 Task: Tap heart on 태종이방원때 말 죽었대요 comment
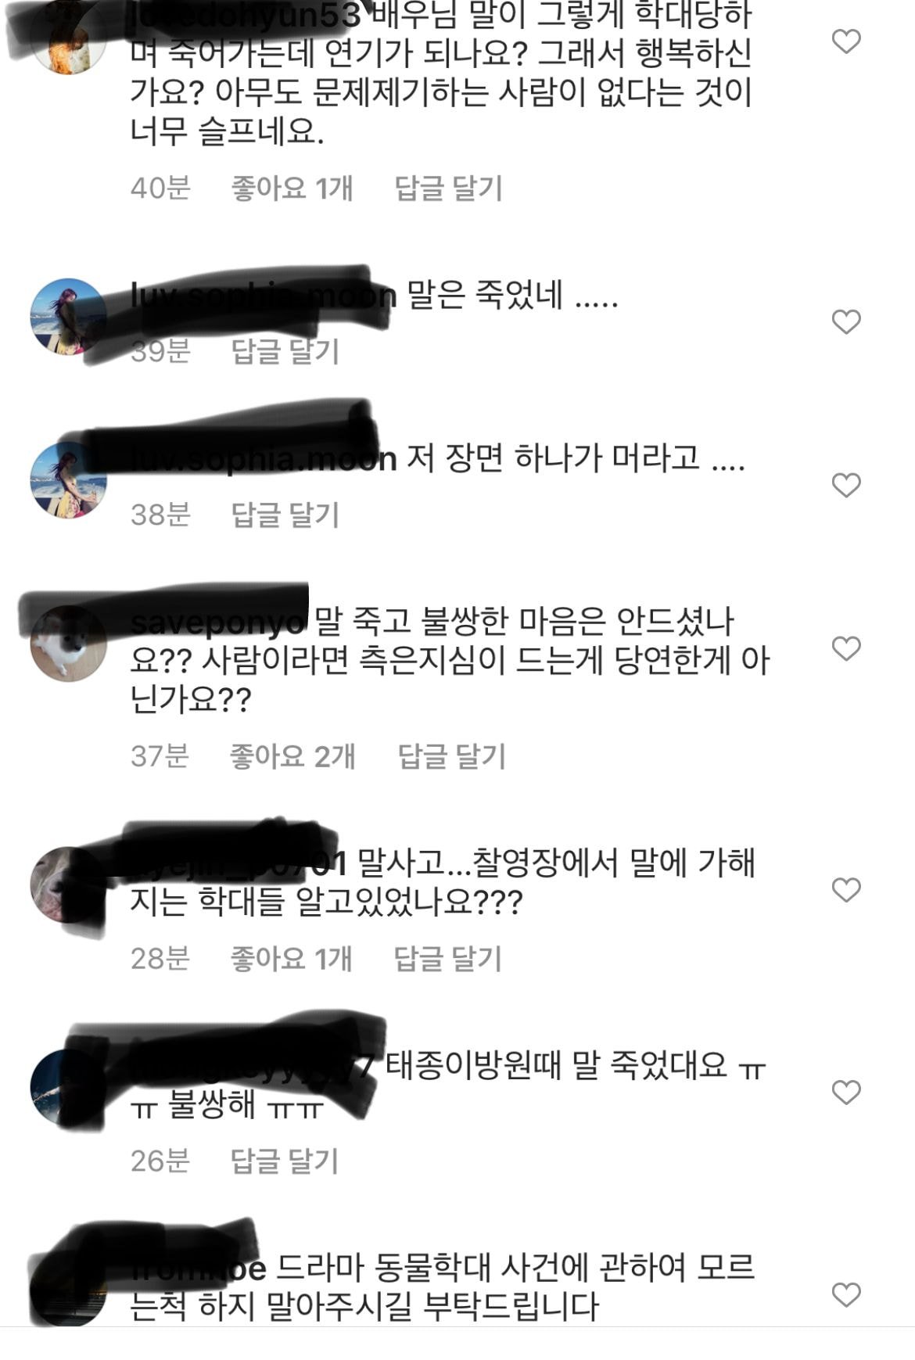point(845,1092)
